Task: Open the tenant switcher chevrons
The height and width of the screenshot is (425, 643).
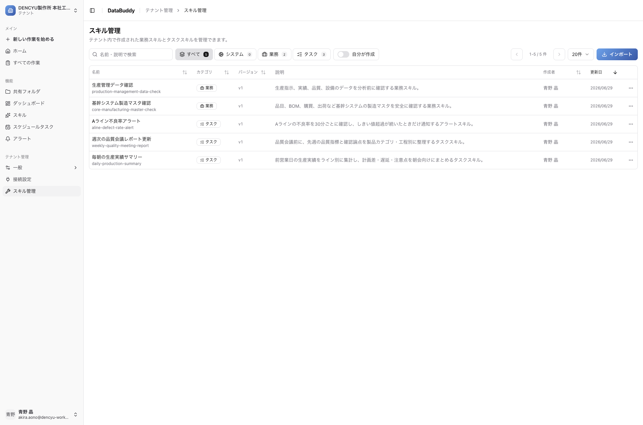Action: 76,10
